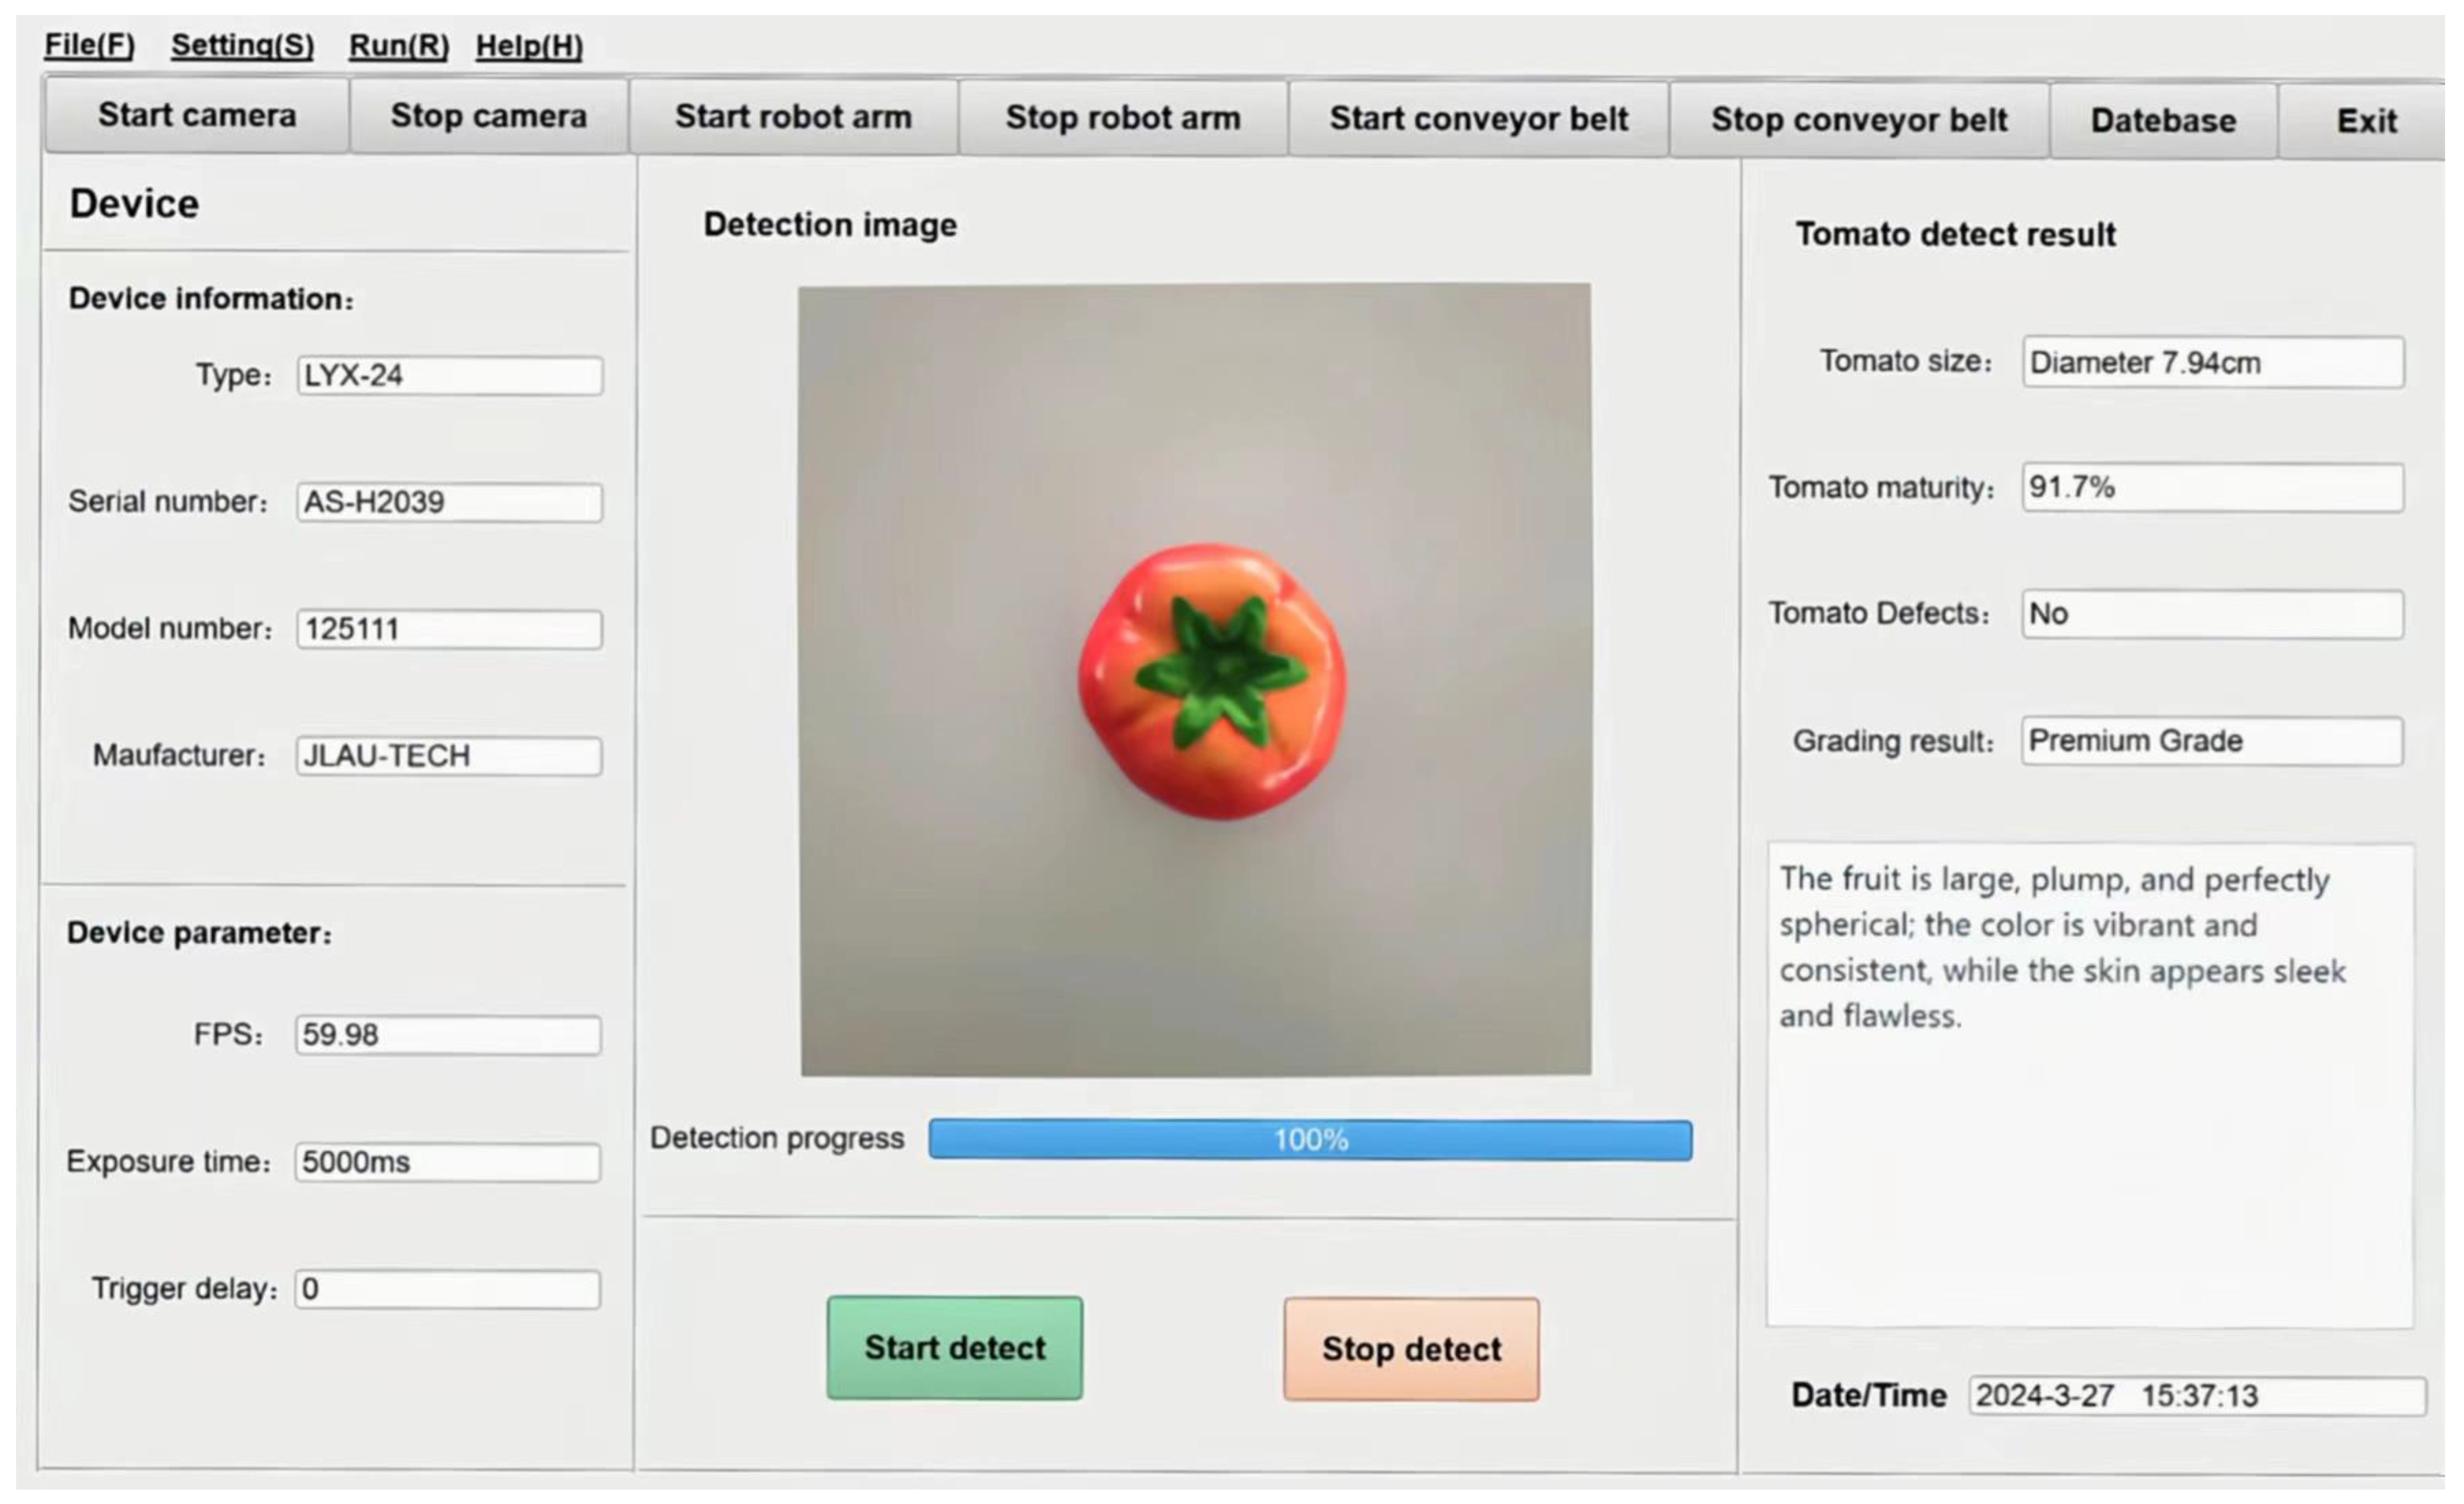The image size is (2464, 1504).
Task: Open the Help(H) menu
Action: click(x=529, y=46)
